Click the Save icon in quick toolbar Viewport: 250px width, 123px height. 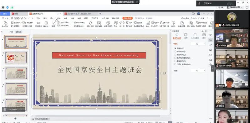(12, 18)
